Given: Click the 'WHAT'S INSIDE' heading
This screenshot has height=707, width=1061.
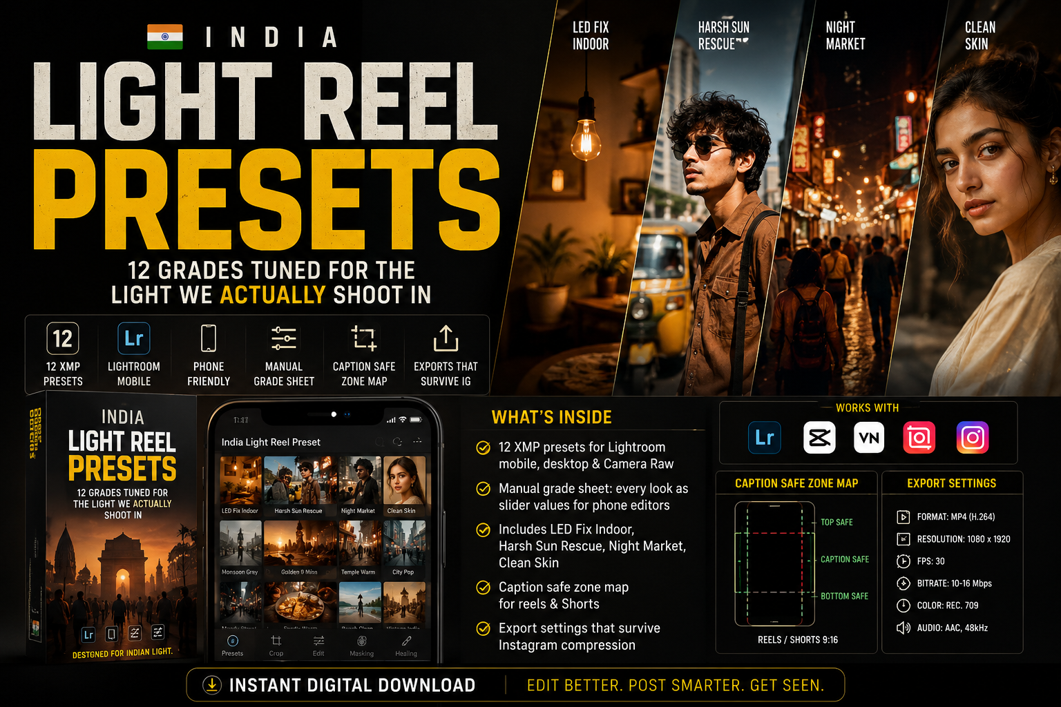Looking at the screenshot, I should tap(552, 418).
